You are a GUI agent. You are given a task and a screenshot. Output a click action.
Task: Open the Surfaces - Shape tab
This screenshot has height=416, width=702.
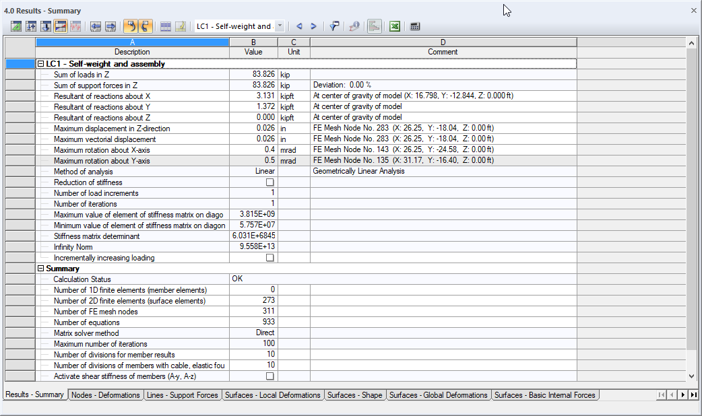(x=355, y=395)
